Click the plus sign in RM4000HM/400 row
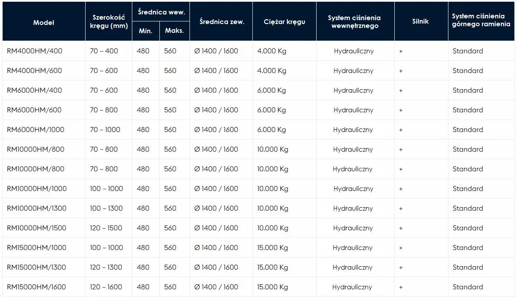517x302 pixels. click(400, 51)
